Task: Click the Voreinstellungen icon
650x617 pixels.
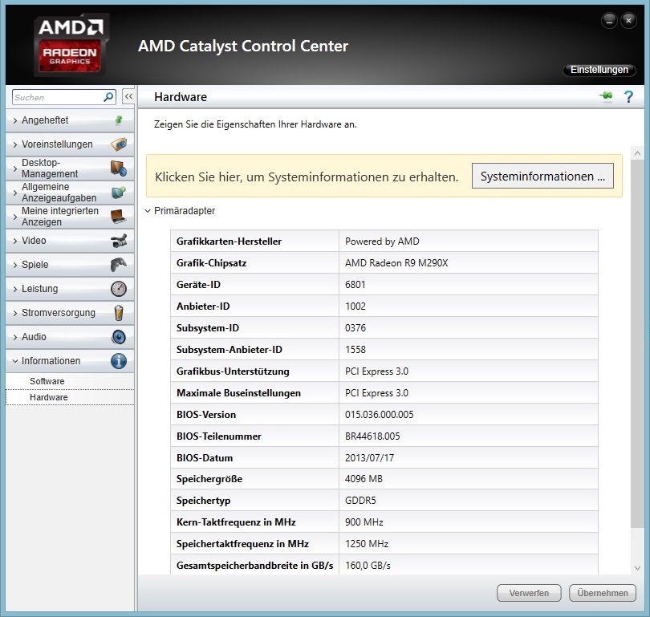Action: point(119,144)
